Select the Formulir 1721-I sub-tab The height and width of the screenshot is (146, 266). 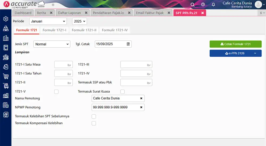[55, 30]
